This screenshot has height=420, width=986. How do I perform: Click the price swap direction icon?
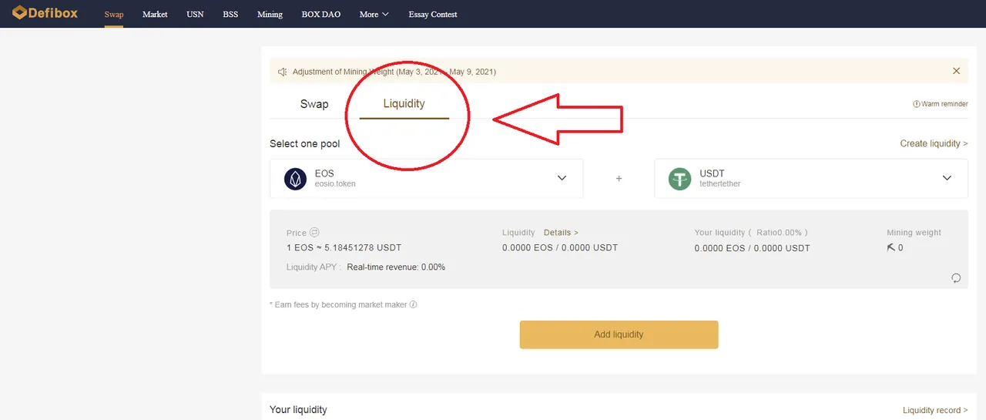(314, 233)
